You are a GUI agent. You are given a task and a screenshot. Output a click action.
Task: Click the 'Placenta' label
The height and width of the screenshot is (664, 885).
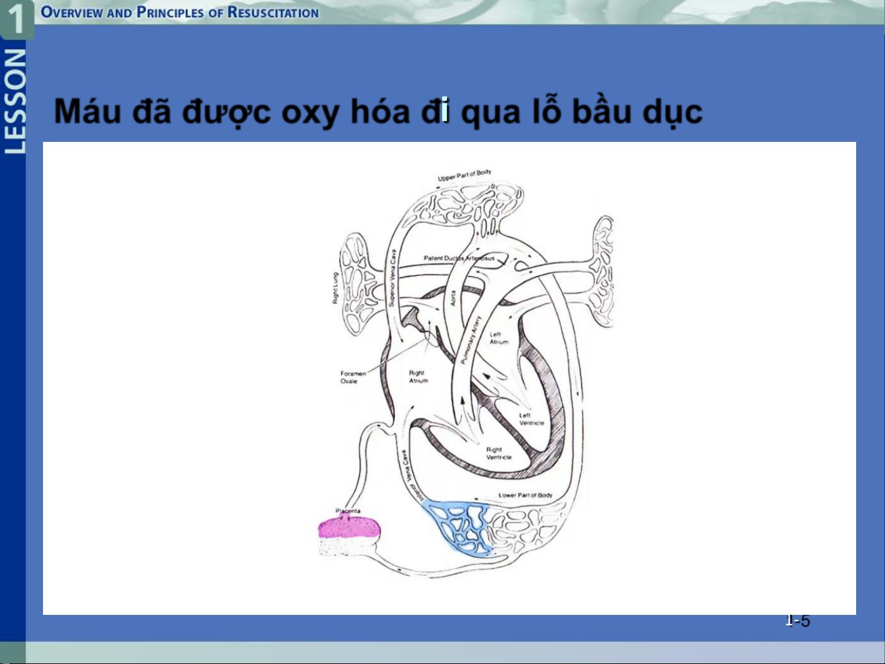(x=348, y=511)
